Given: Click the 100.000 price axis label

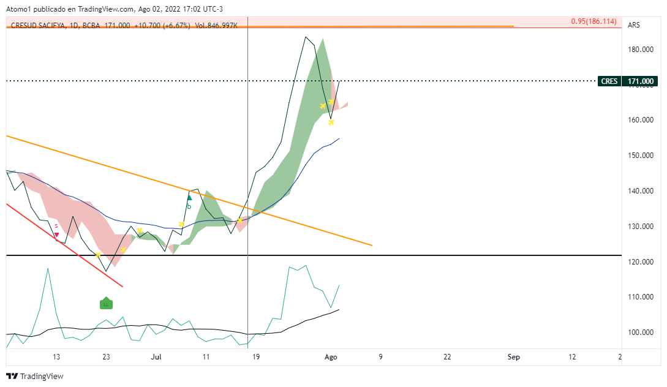Looking at the screenshot, I should (x=641, y=332).
